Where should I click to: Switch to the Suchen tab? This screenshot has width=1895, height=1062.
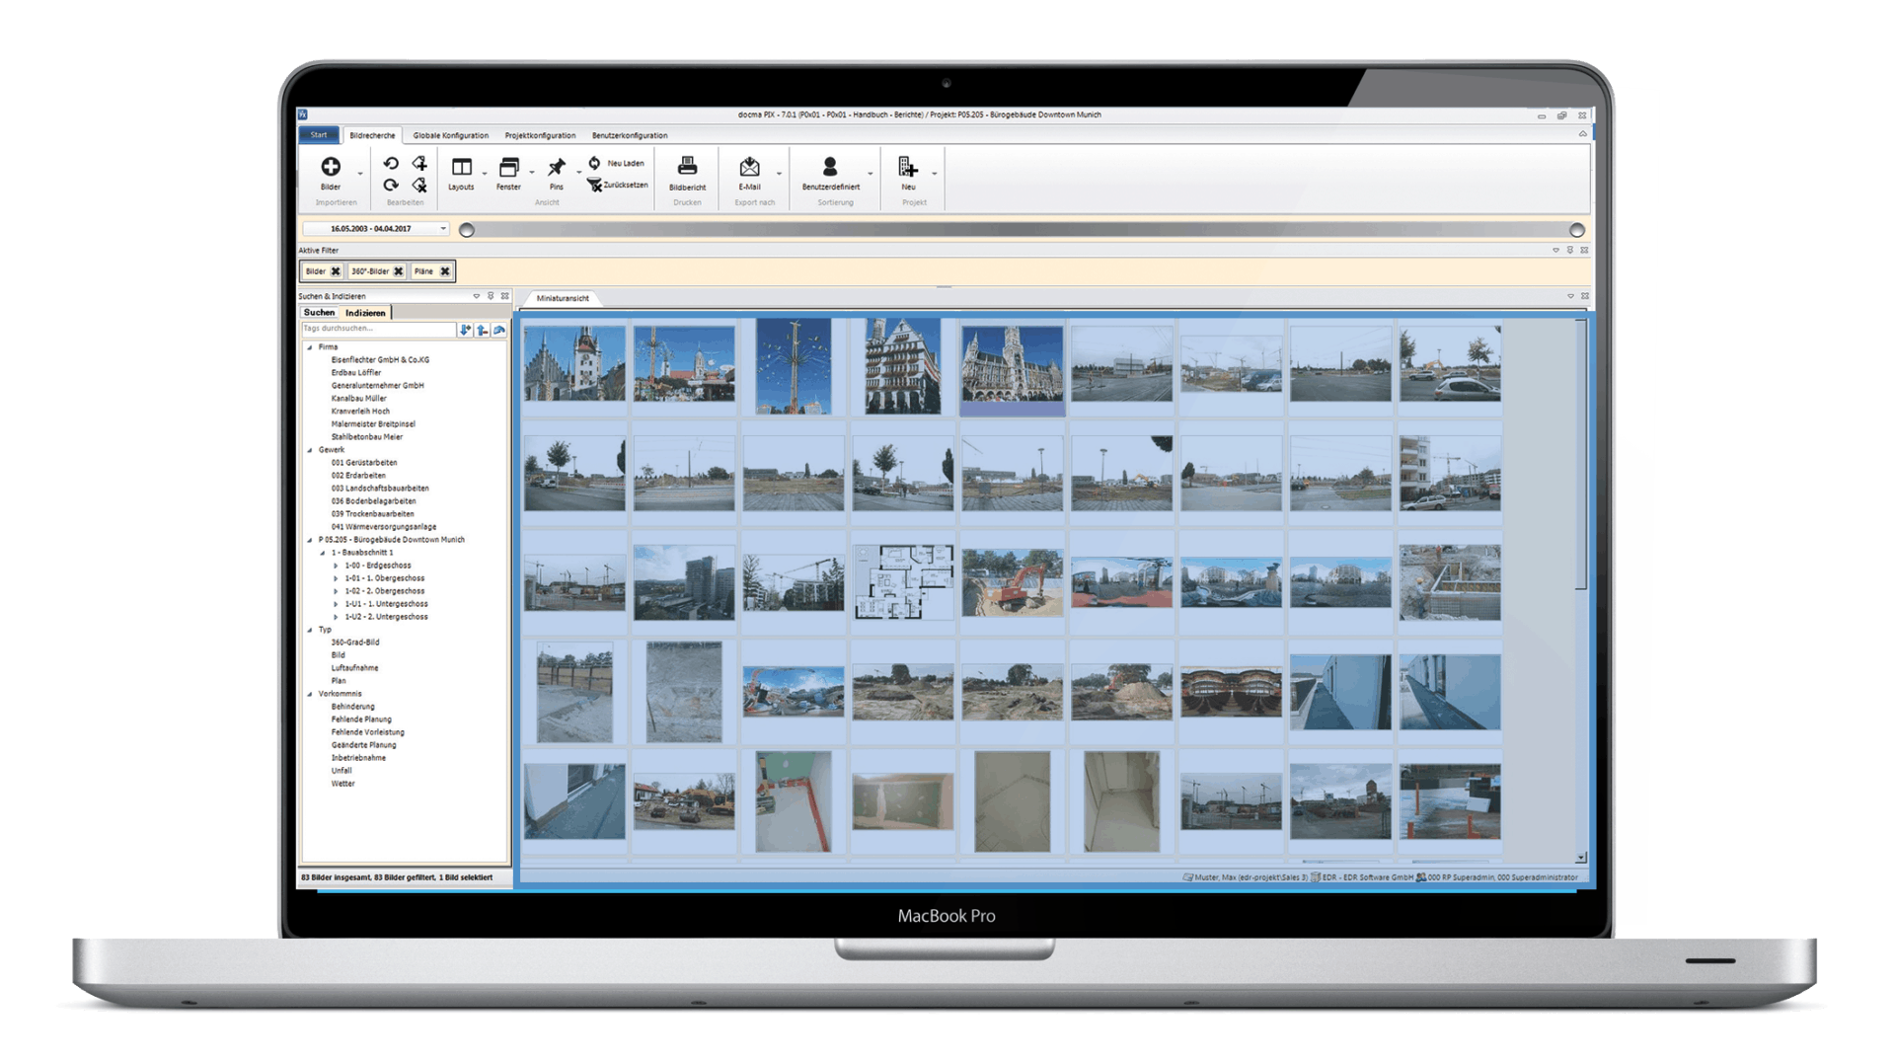[x=319, y=313]
